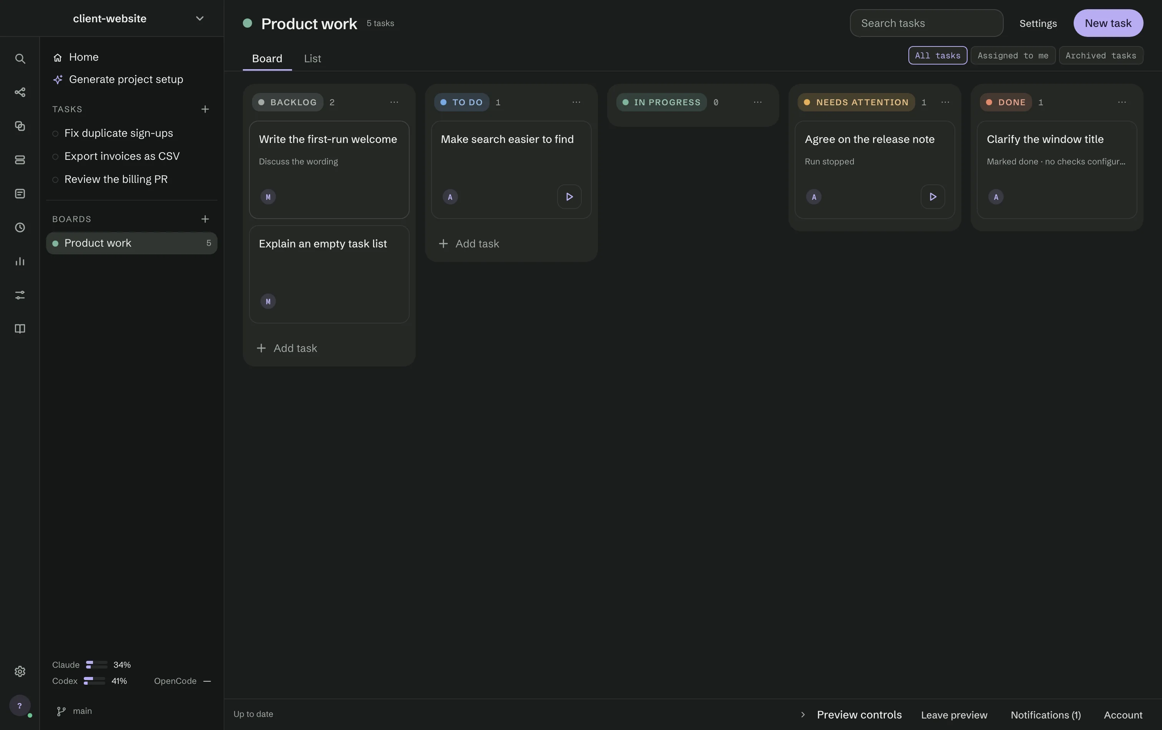Click the sliders adjustments icon in rail

[x=20, y=295]
